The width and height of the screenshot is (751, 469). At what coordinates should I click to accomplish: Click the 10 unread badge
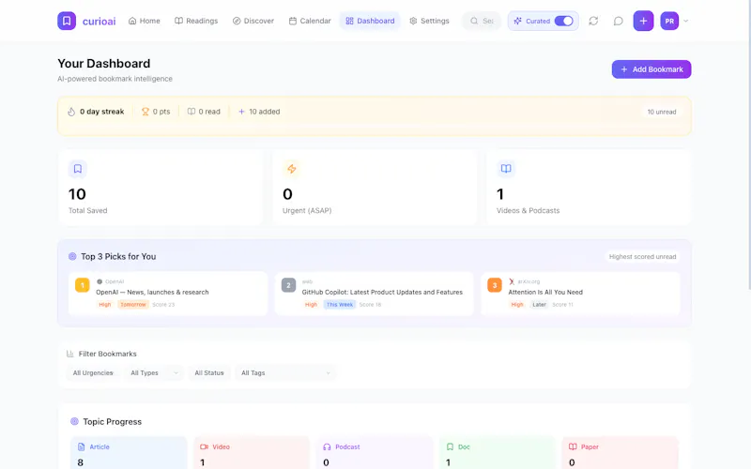662,112
